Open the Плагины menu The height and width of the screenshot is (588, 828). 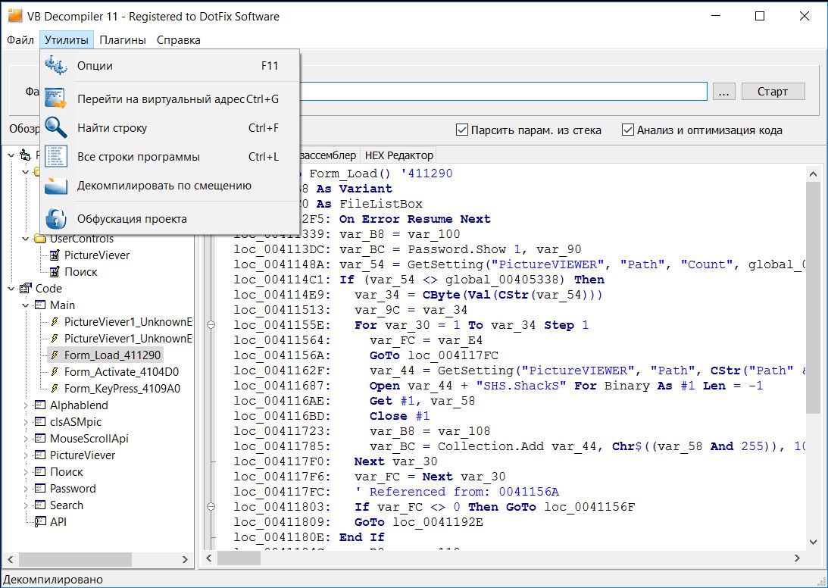pyautogui.click(x=123, y=40)
